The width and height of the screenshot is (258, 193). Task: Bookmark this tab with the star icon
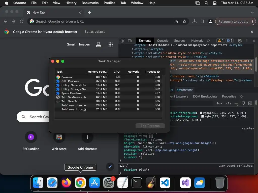click(184, 22)
